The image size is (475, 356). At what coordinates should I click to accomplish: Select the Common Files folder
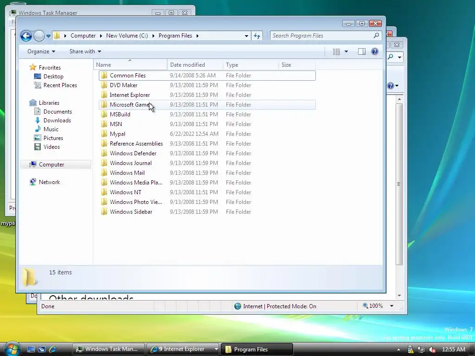tap(207, 76)
